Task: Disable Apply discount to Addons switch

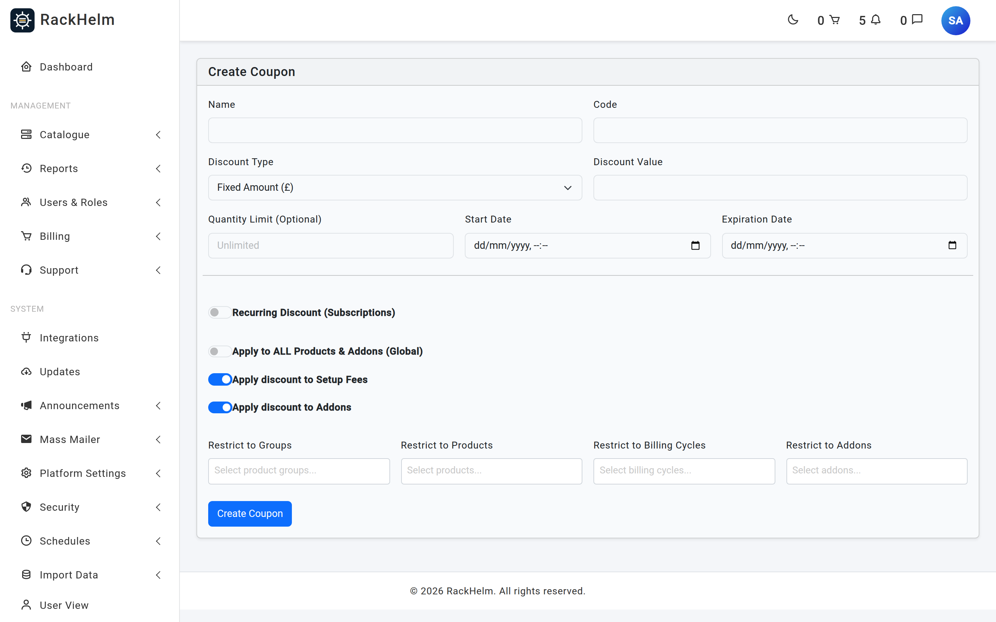Action: (x=220, y=407)
